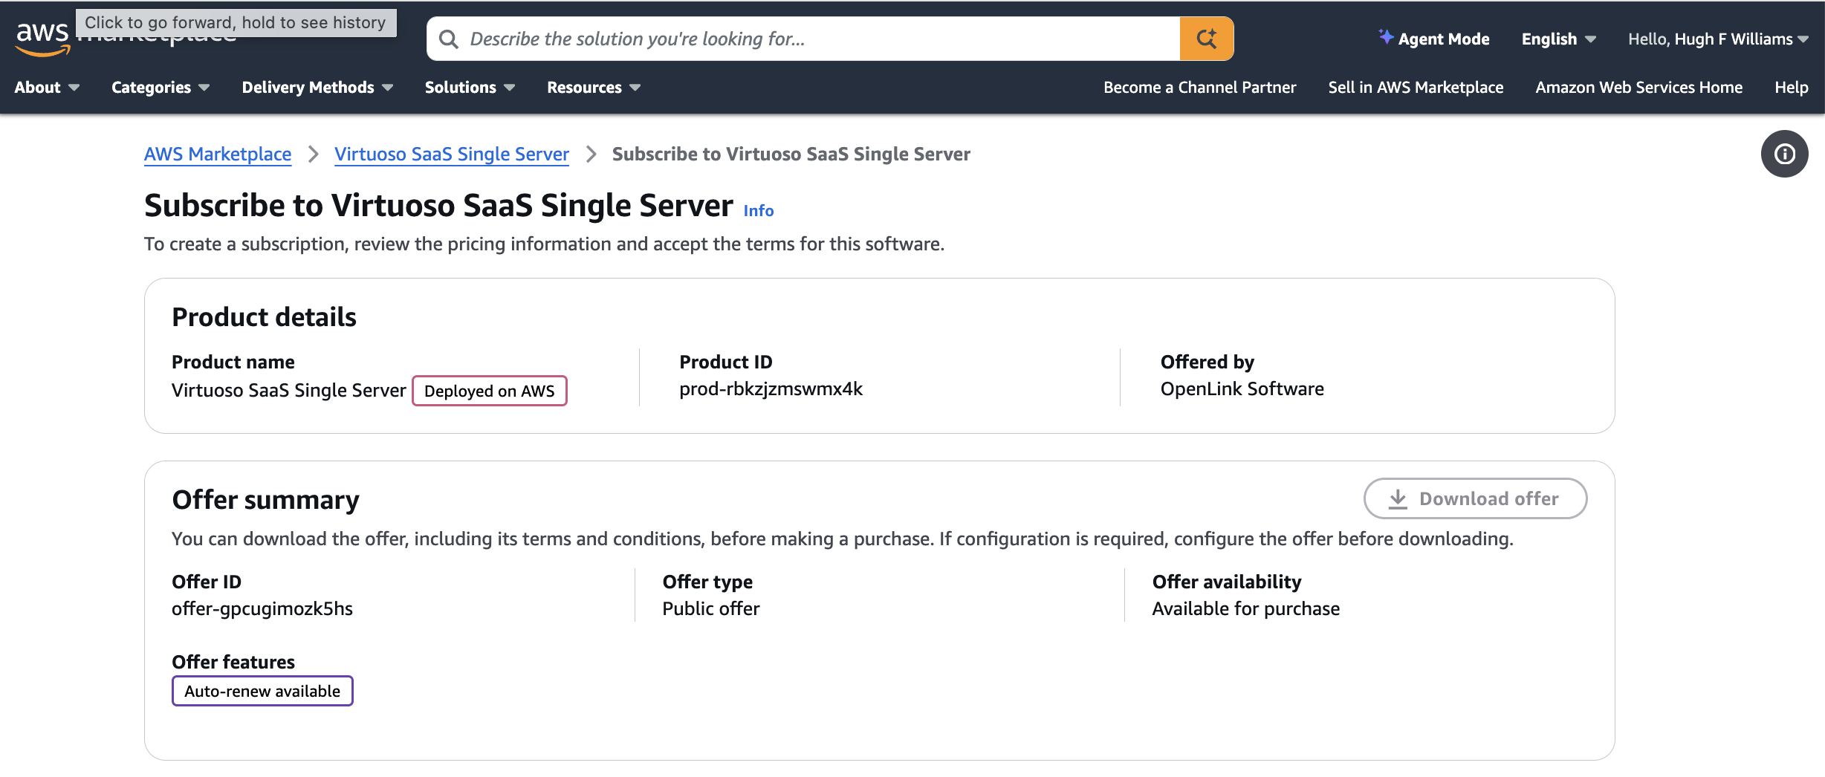Click the Agent Mode sparkle icon
The image size is (1825, 777).
tap(1385, 36)
